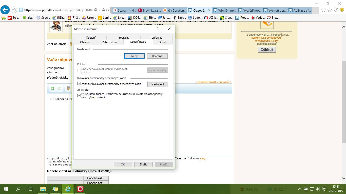Click the disabled 'Nikdy nepovolovat webům' location checkbox
This screenshot has width=346, height=194.
(x=79, y=70)
